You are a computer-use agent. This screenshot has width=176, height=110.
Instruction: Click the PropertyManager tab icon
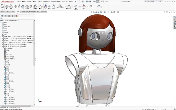5,16
